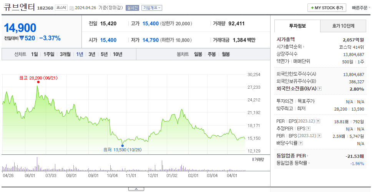Viewport: 372px width, 192px height.
Task: Click the 거래대금 value 1,384 백만
Action: pos(244,40)
